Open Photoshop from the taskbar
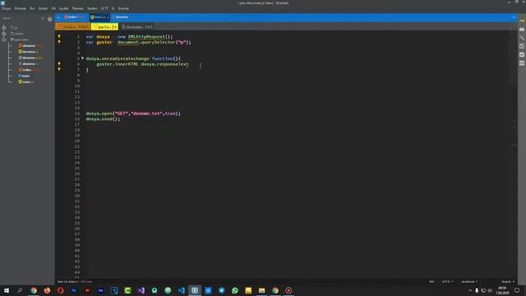 click(74, 290)
